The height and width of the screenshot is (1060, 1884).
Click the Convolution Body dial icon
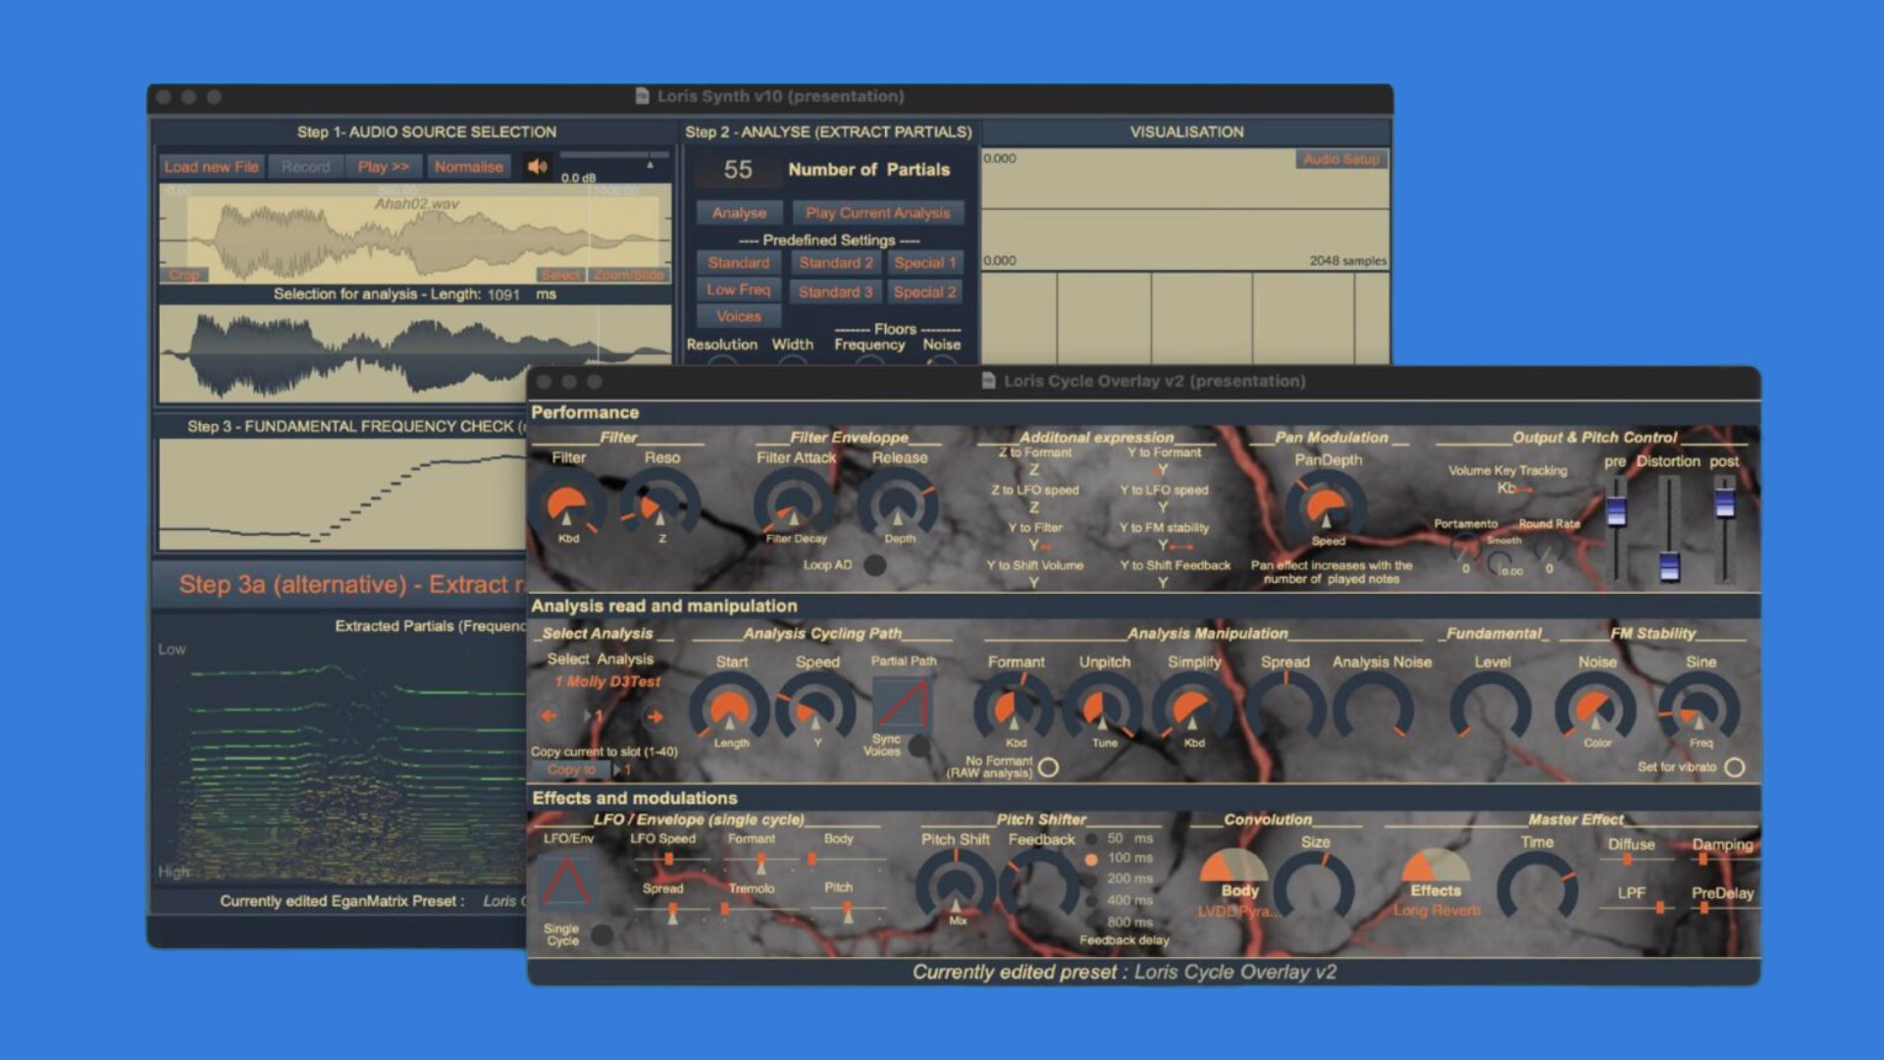click(1234, 866)
